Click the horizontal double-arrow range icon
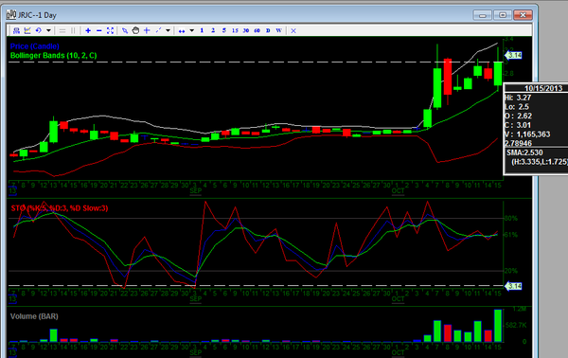Image resolution: width=568 pixels, height=358 pixels. point(182,31)
